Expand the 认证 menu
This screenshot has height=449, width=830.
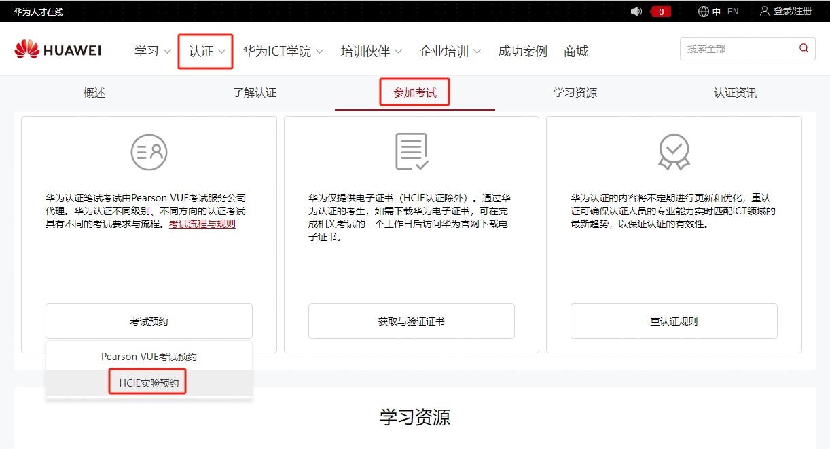207,52
